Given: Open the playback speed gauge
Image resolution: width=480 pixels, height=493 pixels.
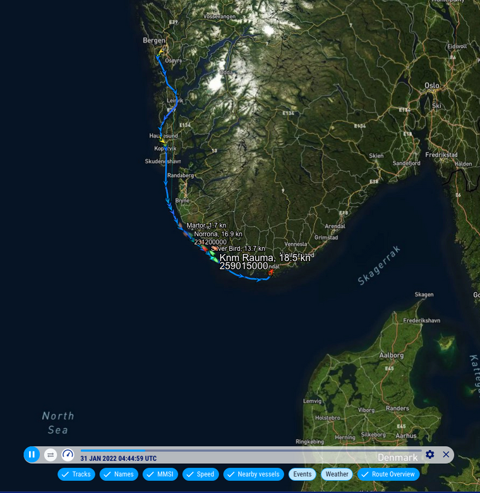Looking at the screenshot, I should [68, 454].
